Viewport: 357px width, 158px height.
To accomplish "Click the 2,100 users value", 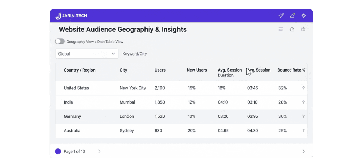I will pos(159,88).
